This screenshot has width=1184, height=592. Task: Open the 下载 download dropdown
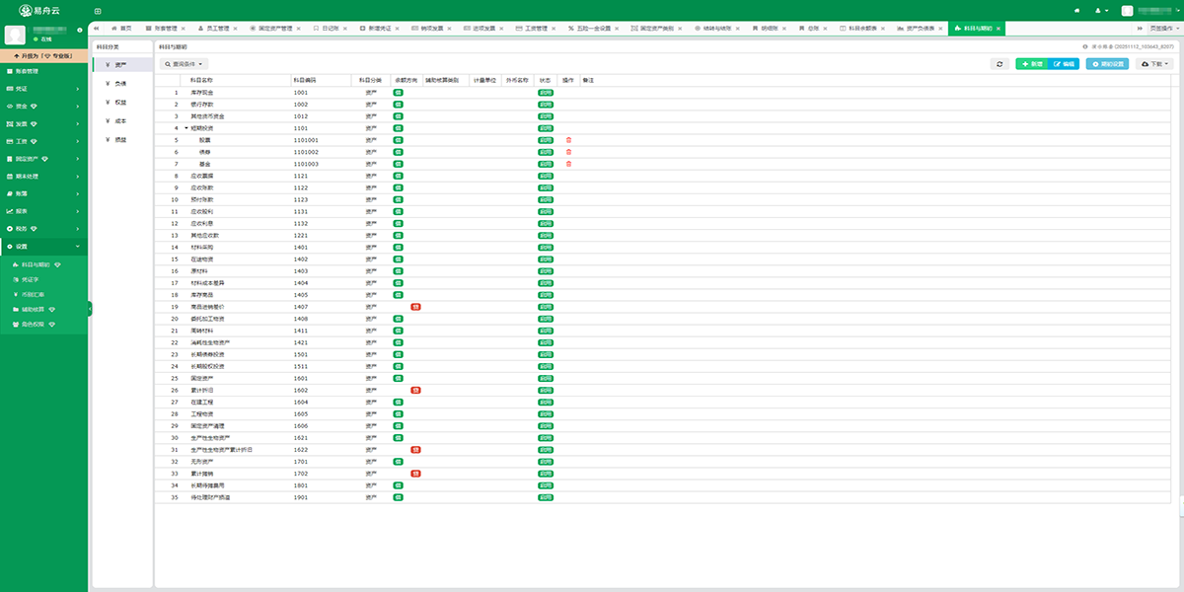click(1154, 63)
